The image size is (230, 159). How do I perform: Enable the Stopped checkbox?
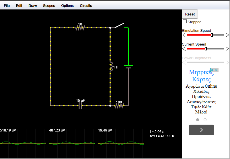(185, 21)
